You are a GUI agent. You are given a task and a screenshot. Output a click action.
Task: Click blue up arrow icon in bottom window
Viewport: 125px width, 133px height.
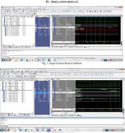(x=2, y=76)
